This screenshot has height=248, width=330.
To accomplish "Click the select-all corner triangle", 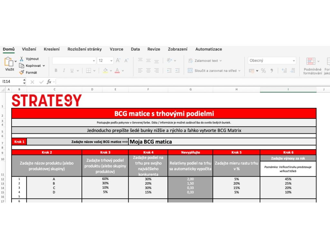I will [x=3, y=89].
